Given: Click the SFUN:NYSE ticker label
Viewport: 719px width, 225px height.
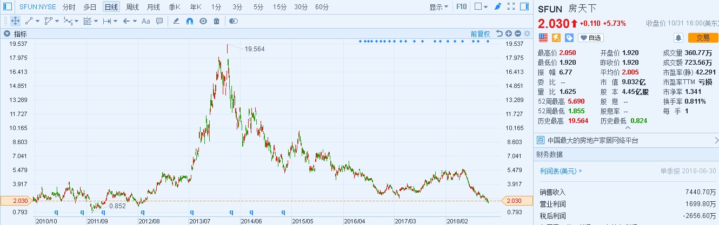Looking at the screenshot, I should point(38,7).
